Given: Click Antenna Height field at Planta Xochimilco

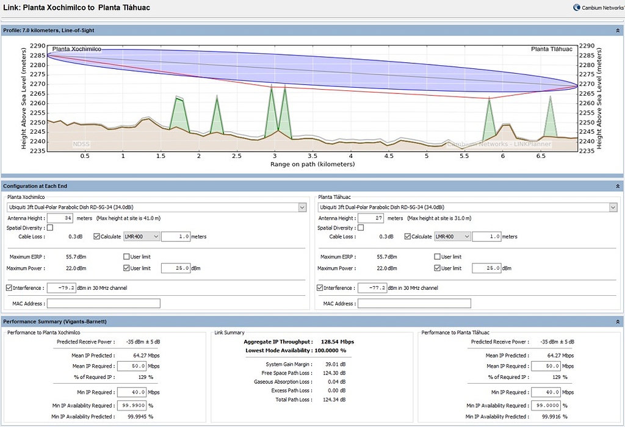Looking at the screenshot, I should (60, 218).
